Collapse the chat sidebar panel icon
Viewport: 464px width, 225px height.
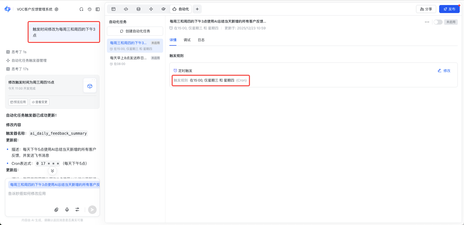(98, 9)
